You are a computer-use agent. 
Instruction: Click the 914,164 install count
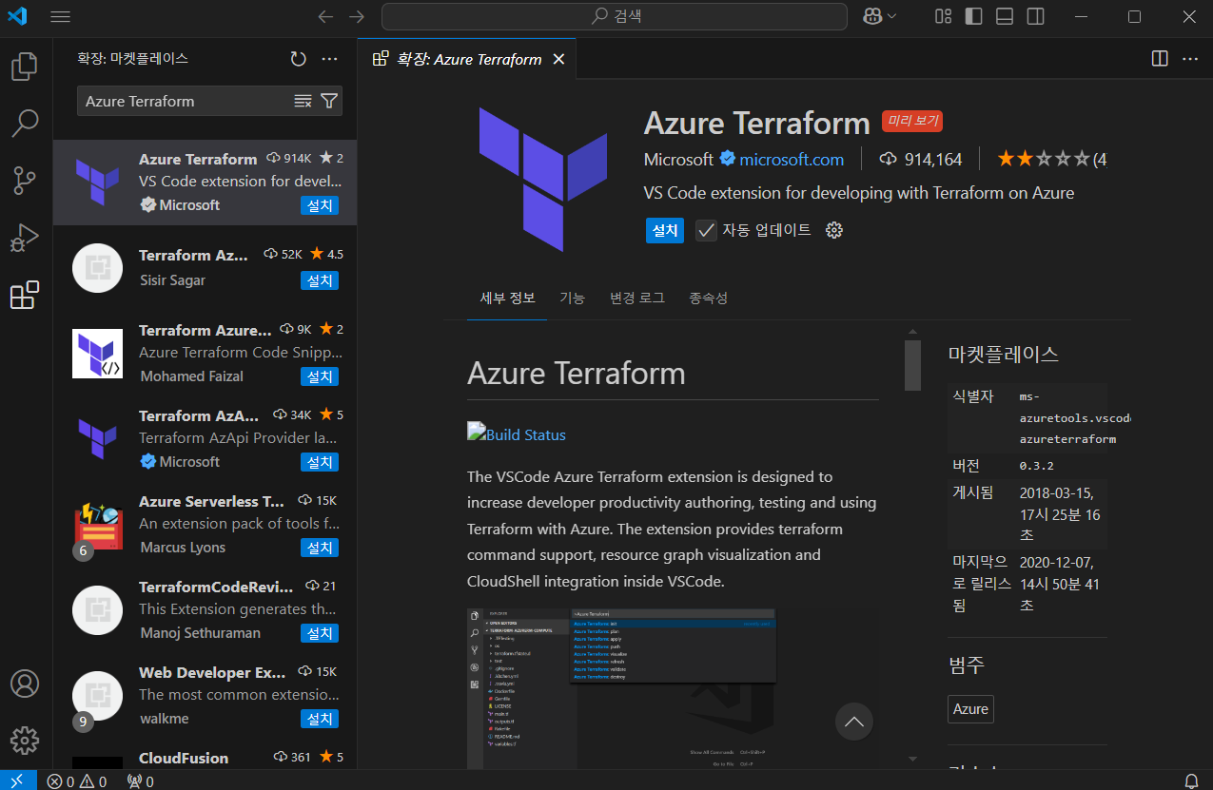coord(921,160)
